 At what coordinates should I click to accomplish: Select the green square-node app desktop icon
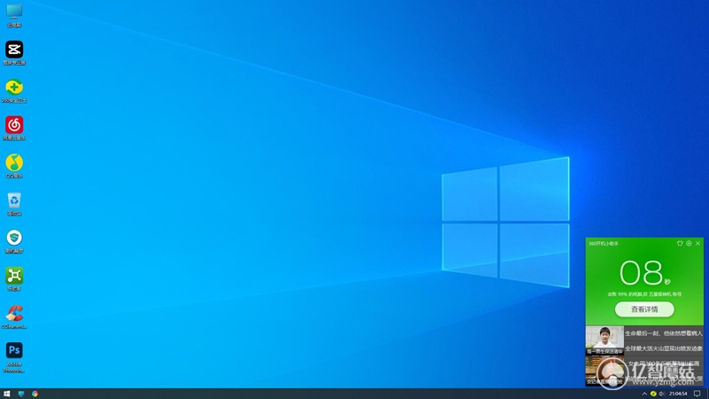coord(14,279)
